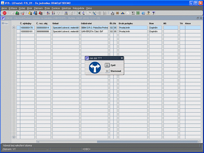Click the Zpět back button
This screenshot has height=153, width=204.
107,65
